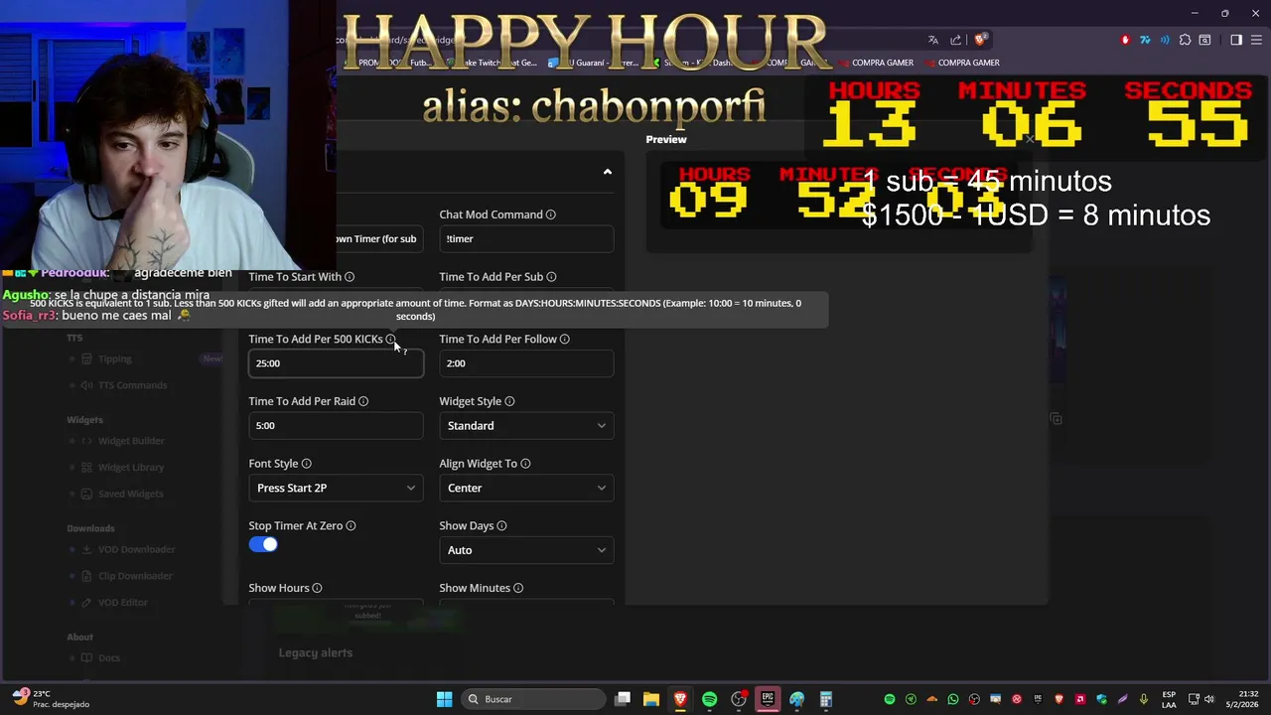The width and height of the screenshot is (1271, 715).
Task: Click info icon beside Font Style
Action: (306, 464)
